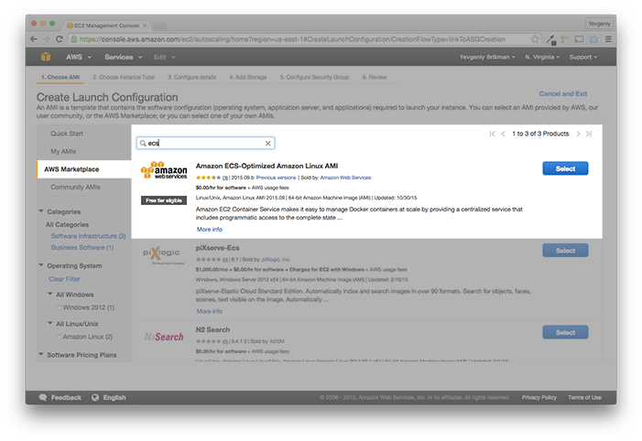Switch to step 6 Review

(375, 78)
